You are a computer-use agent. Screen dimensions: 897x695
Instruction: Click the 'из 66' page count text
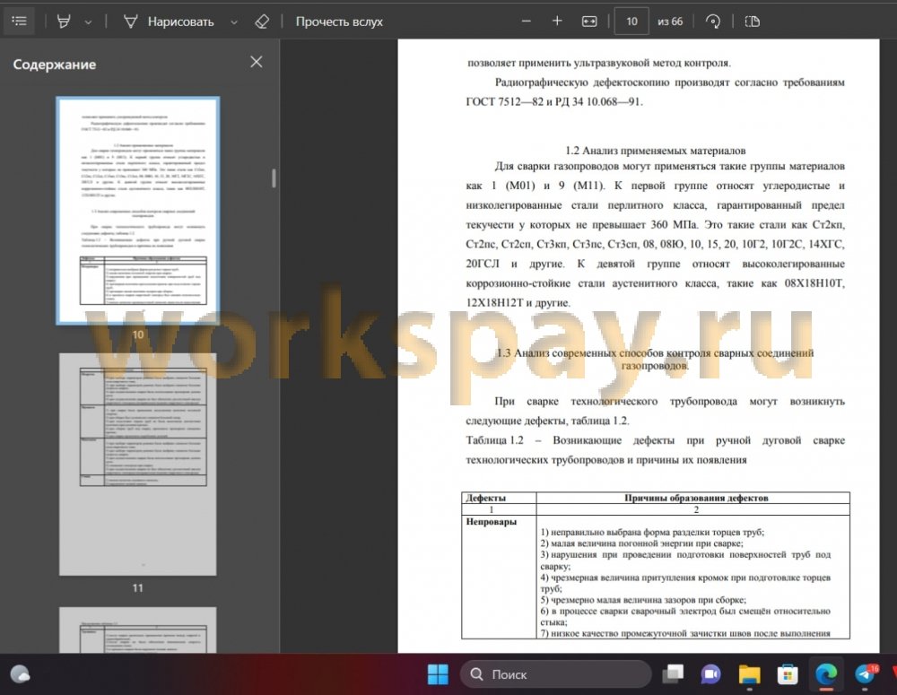[x=670, y=22]
